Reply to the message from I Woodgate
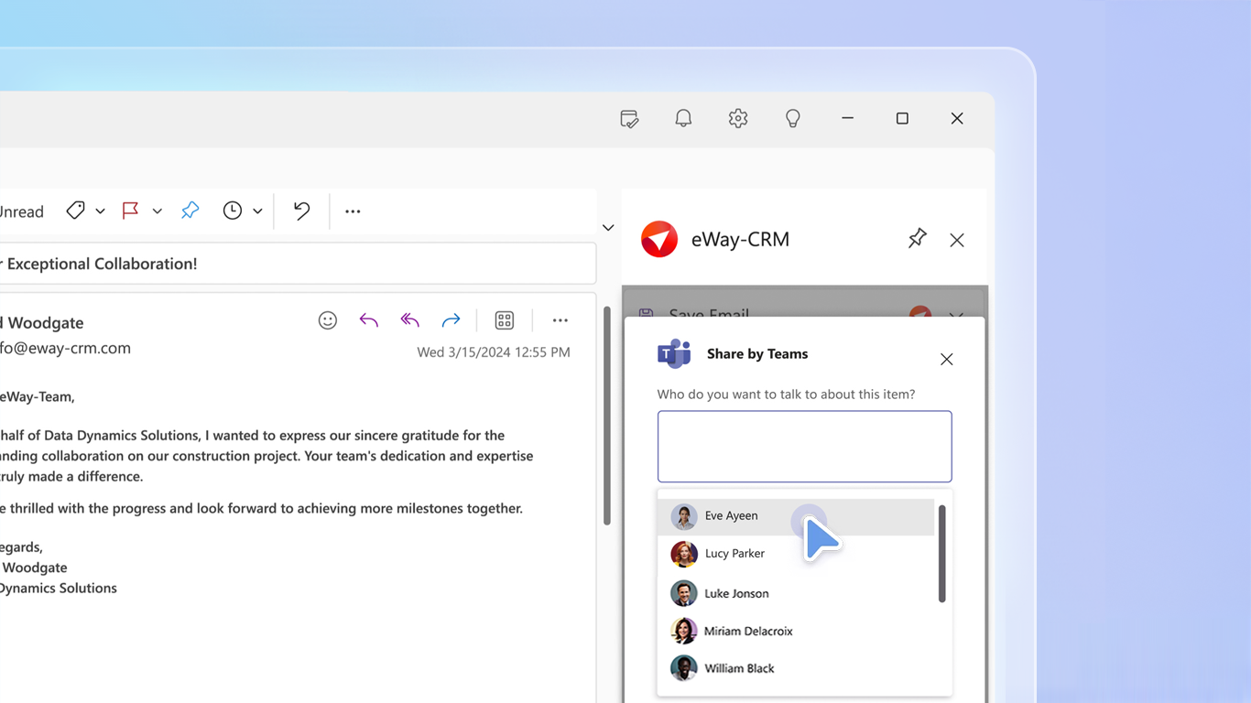This screenshot has height=703, width=1251. [368, 320]
